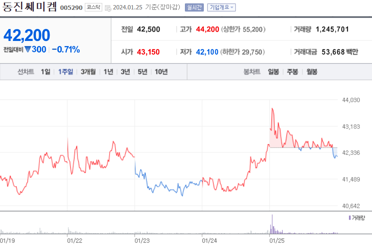Viewport: 372px width, 247px height.
Task: Click the calendar clock icon beside the date
Action: click(x=108, y=8)
